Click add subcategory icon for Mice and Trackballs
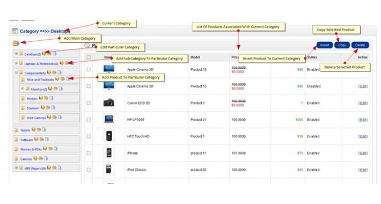 (63, 79)
